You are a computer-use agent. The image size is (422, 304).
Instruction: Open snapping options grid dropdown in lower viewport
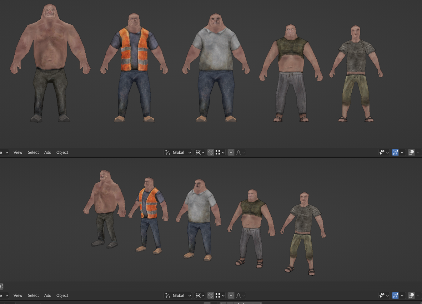click(220, 295)
